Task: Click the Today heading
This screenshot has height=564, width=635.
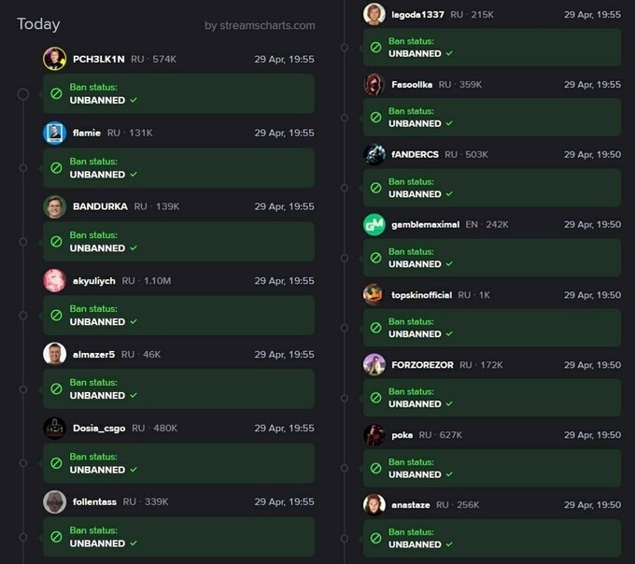Action: [38, 24]
